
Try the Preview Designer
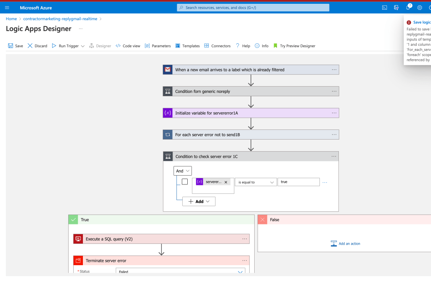pos(294,46)
